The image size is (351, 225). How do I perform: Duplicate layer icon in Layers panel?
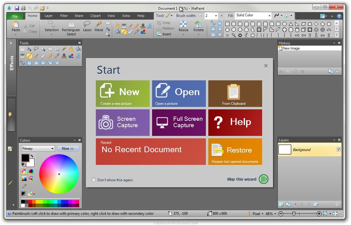pyautogui.click(x=288, y=204)
